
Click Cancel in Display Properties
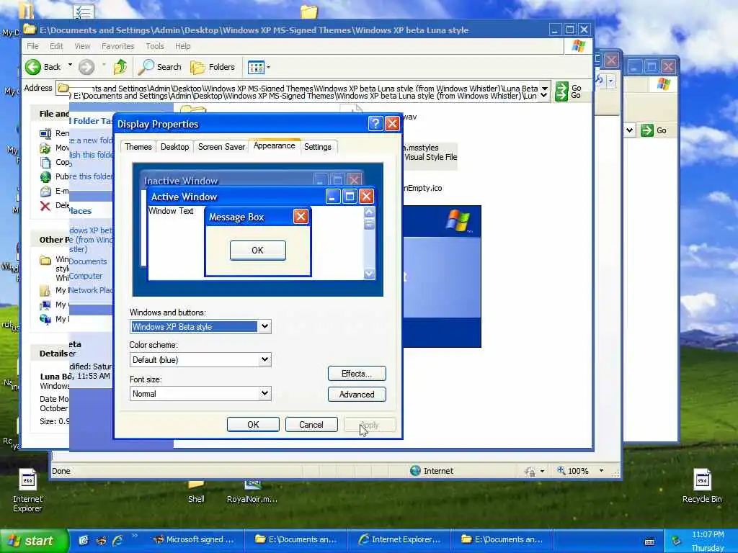[311, 425]
